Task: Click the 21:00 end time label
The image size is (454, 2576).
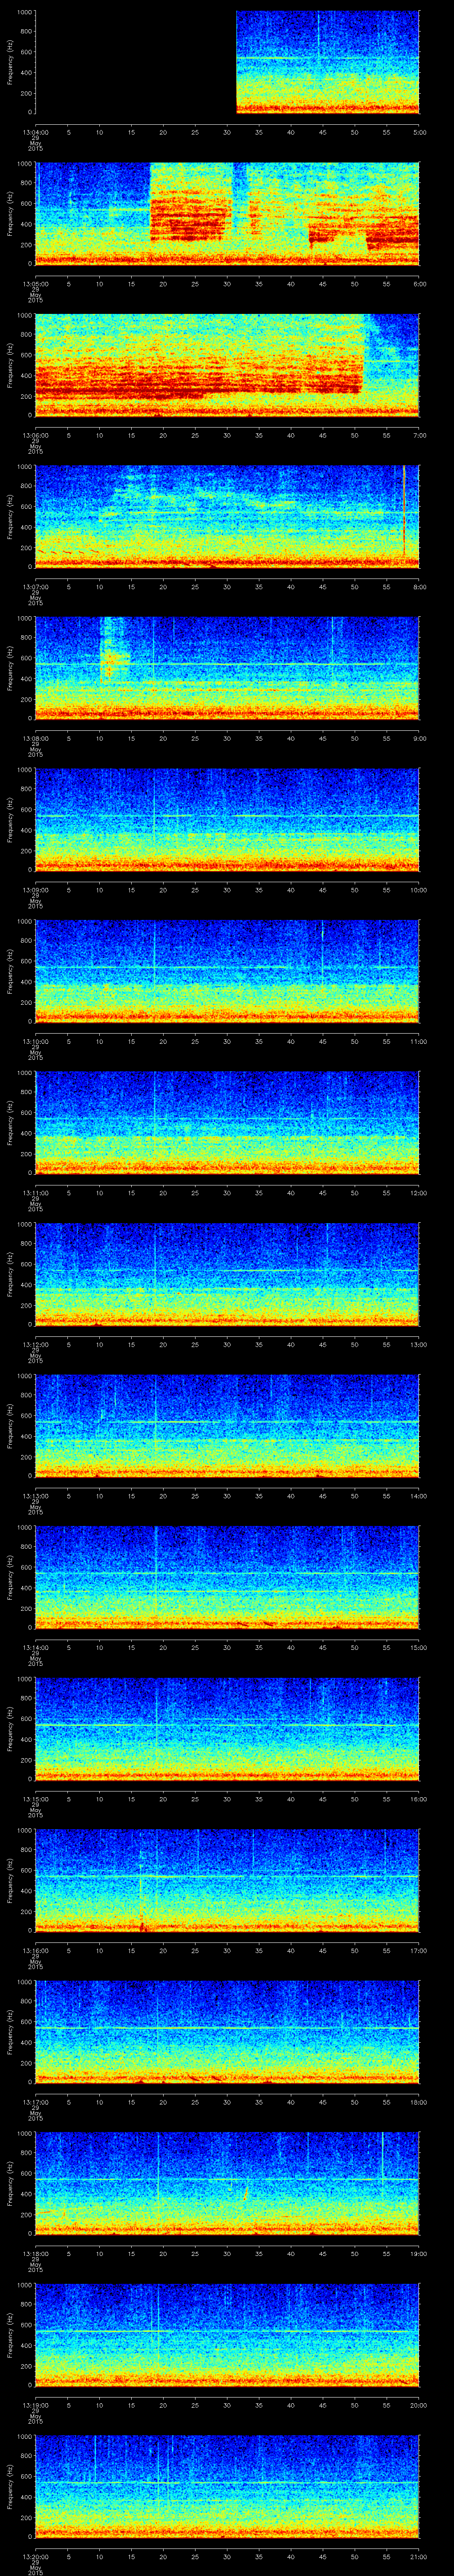Action: (419, 2556)
